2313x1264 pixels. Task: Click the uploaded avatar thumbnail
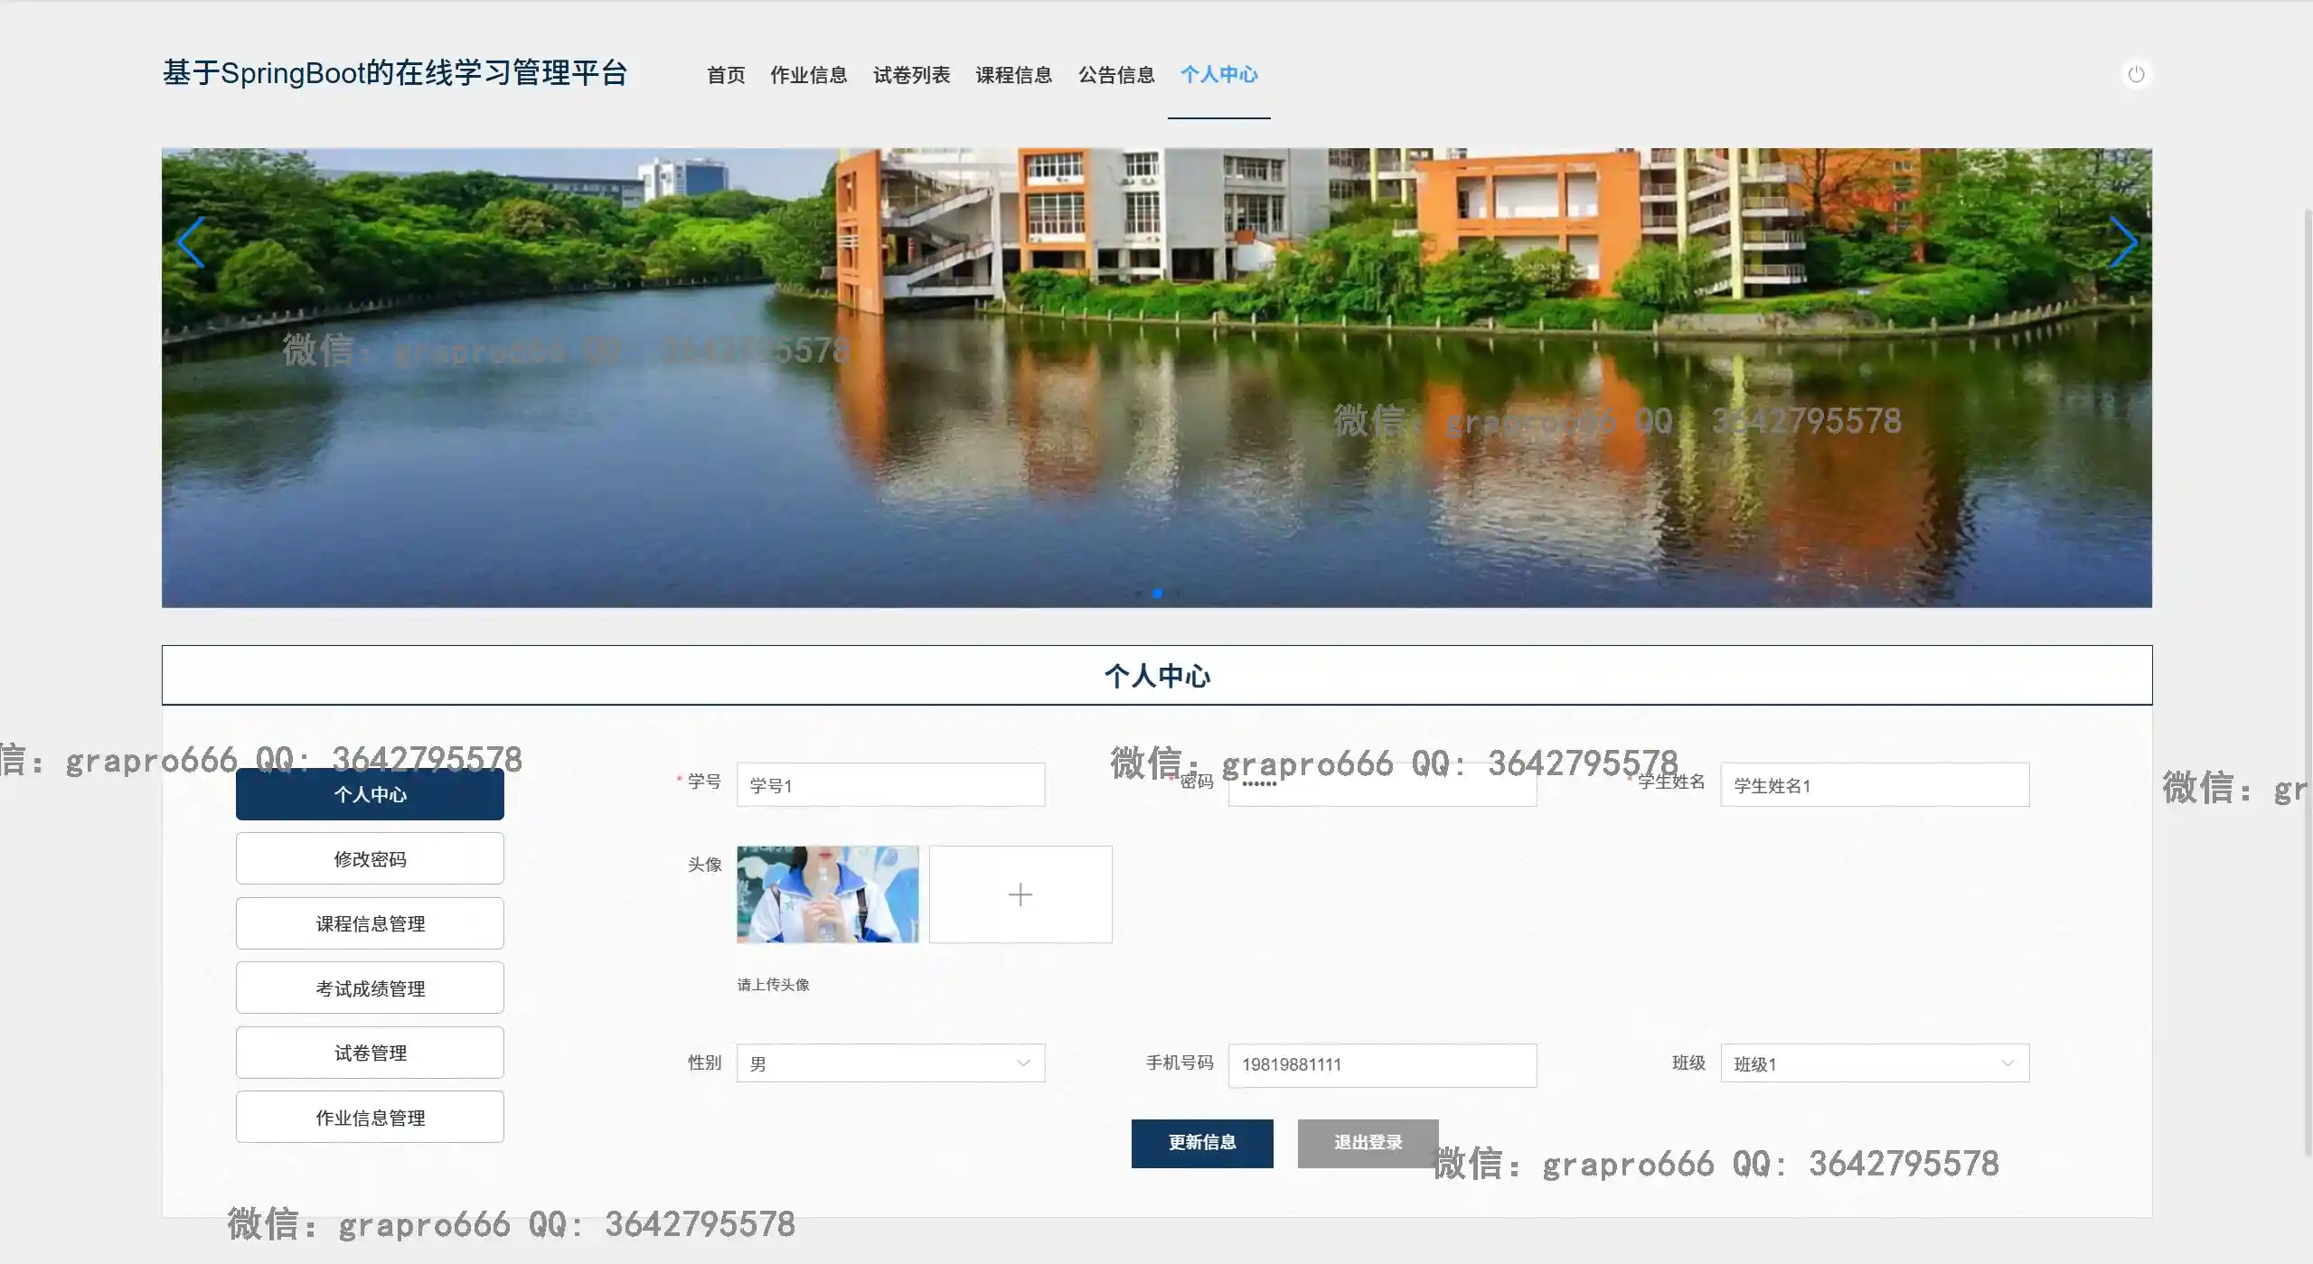827,894
